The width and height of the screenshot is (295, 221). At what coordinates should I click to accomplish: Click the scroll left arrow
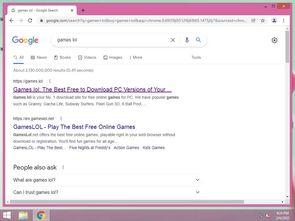[7, 202]
